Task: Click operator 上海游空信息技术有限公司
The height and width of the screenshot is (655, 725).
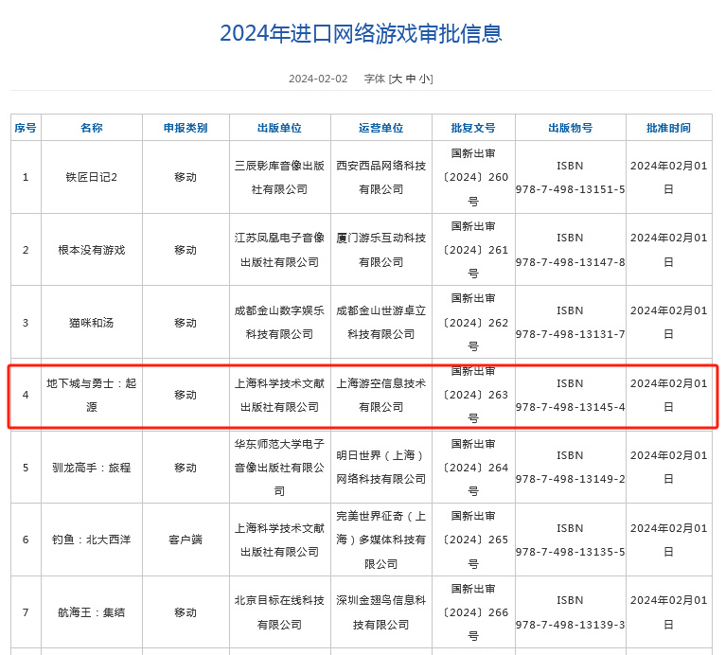Action: (380, 395)
